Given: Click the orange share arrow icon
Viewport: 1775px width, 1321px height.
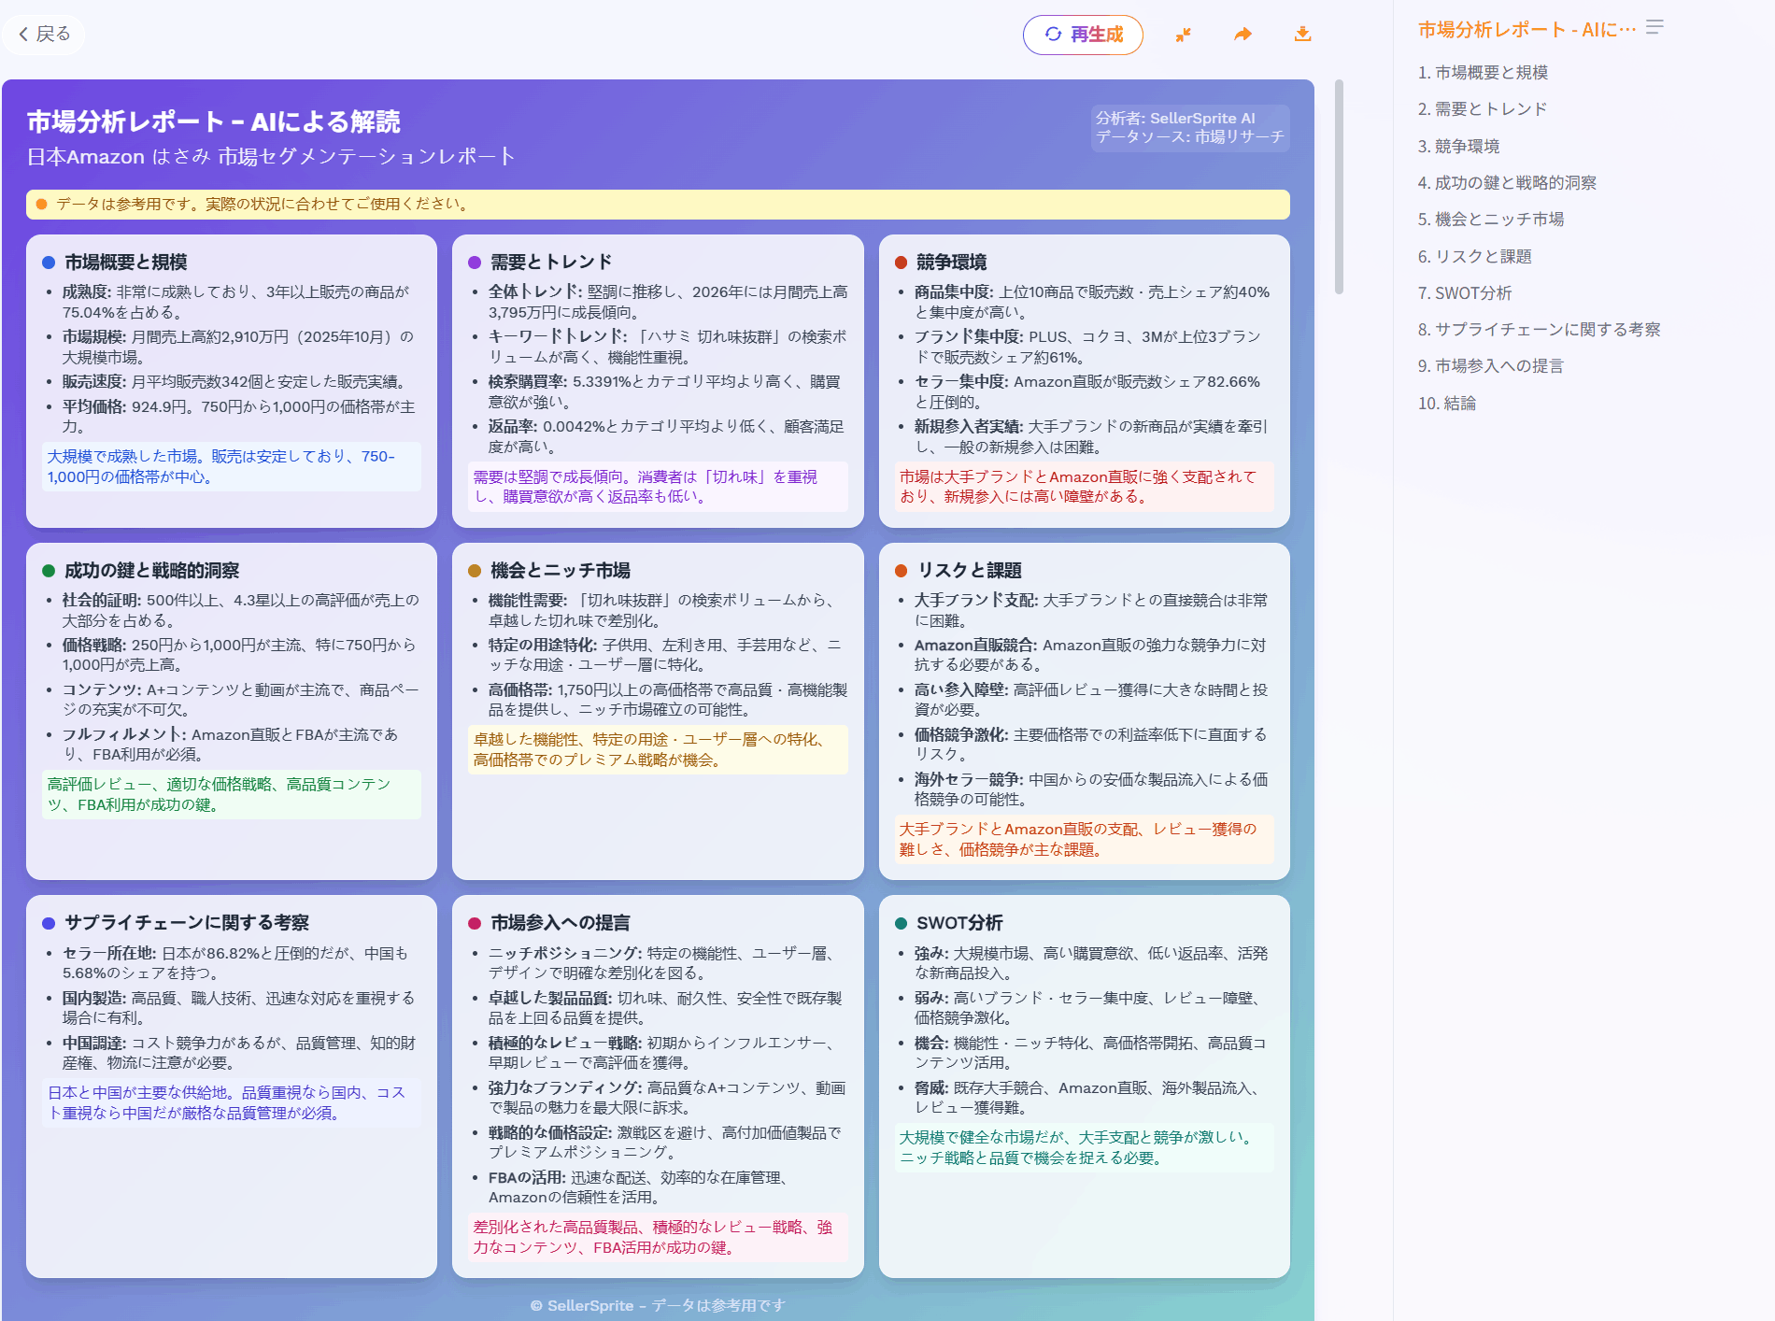Looking at the screenshot, I should (1242, 35).
